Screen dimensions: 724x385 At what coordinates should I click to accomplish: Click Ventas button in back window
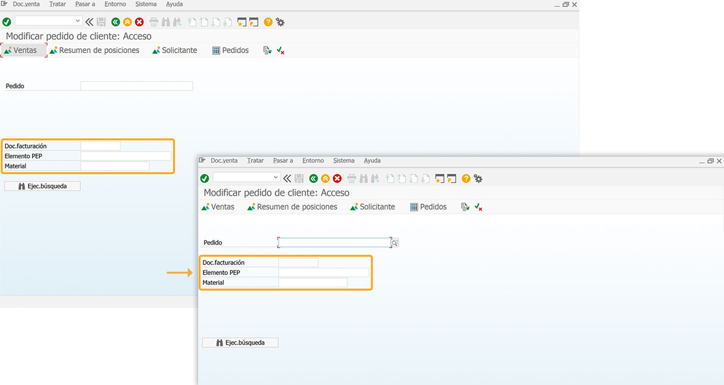tap(24, 51)
